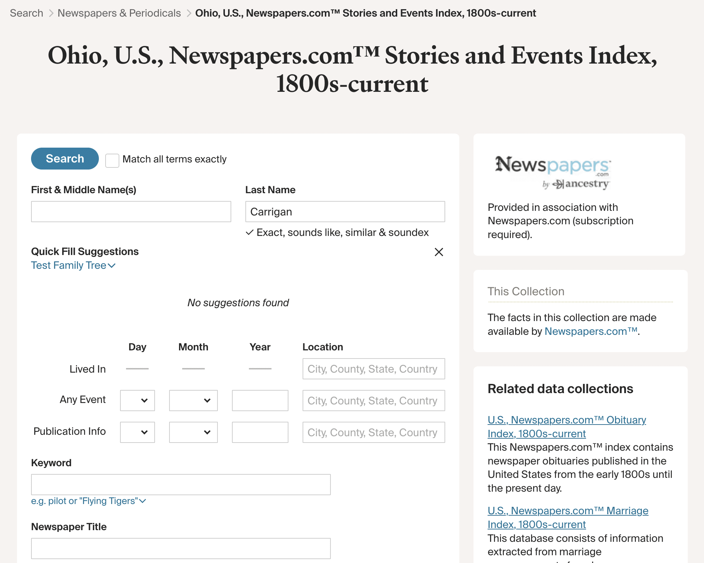Click the Newspaper Title input field
Screen dimensions: 704x563
coord(181,549)
